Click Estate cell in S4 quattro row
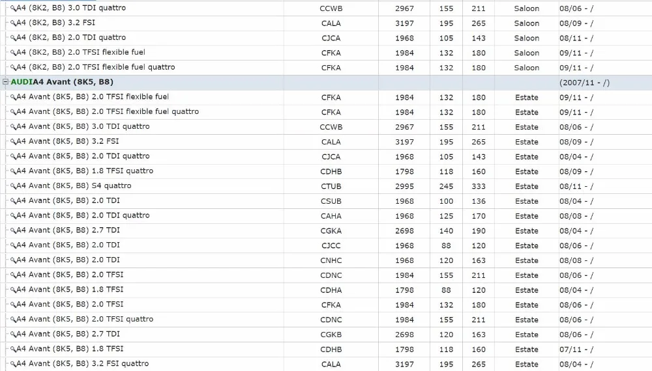Image resolution: width=652 pixels, height=371 pixels. (526, 186)
